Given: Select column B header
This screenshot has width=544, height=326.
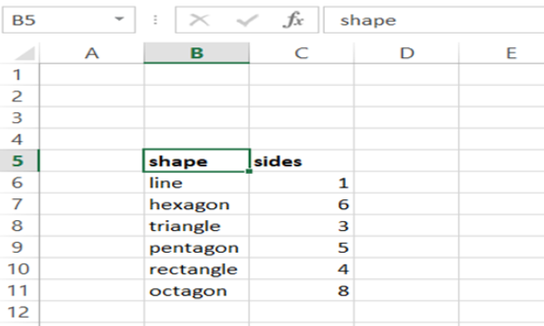Looking at the screenshot, I should pos(196,53).
